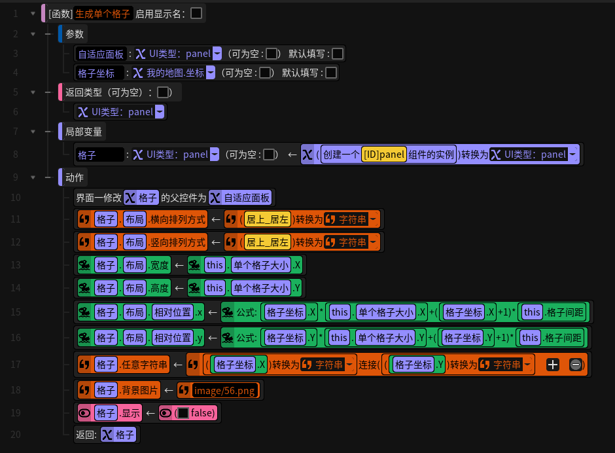Screen dimensions: 615x453
Task: Click the formula icon before 公式 on line 15
Action: pyautogui.click(x=228, y=312)
